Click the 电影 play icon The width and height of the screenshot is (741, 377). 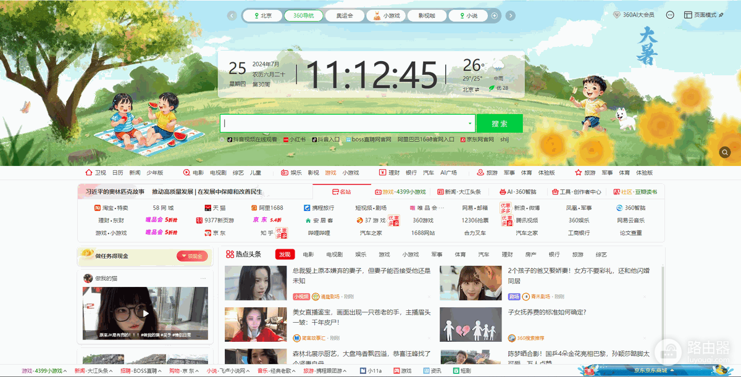point(186,173)
